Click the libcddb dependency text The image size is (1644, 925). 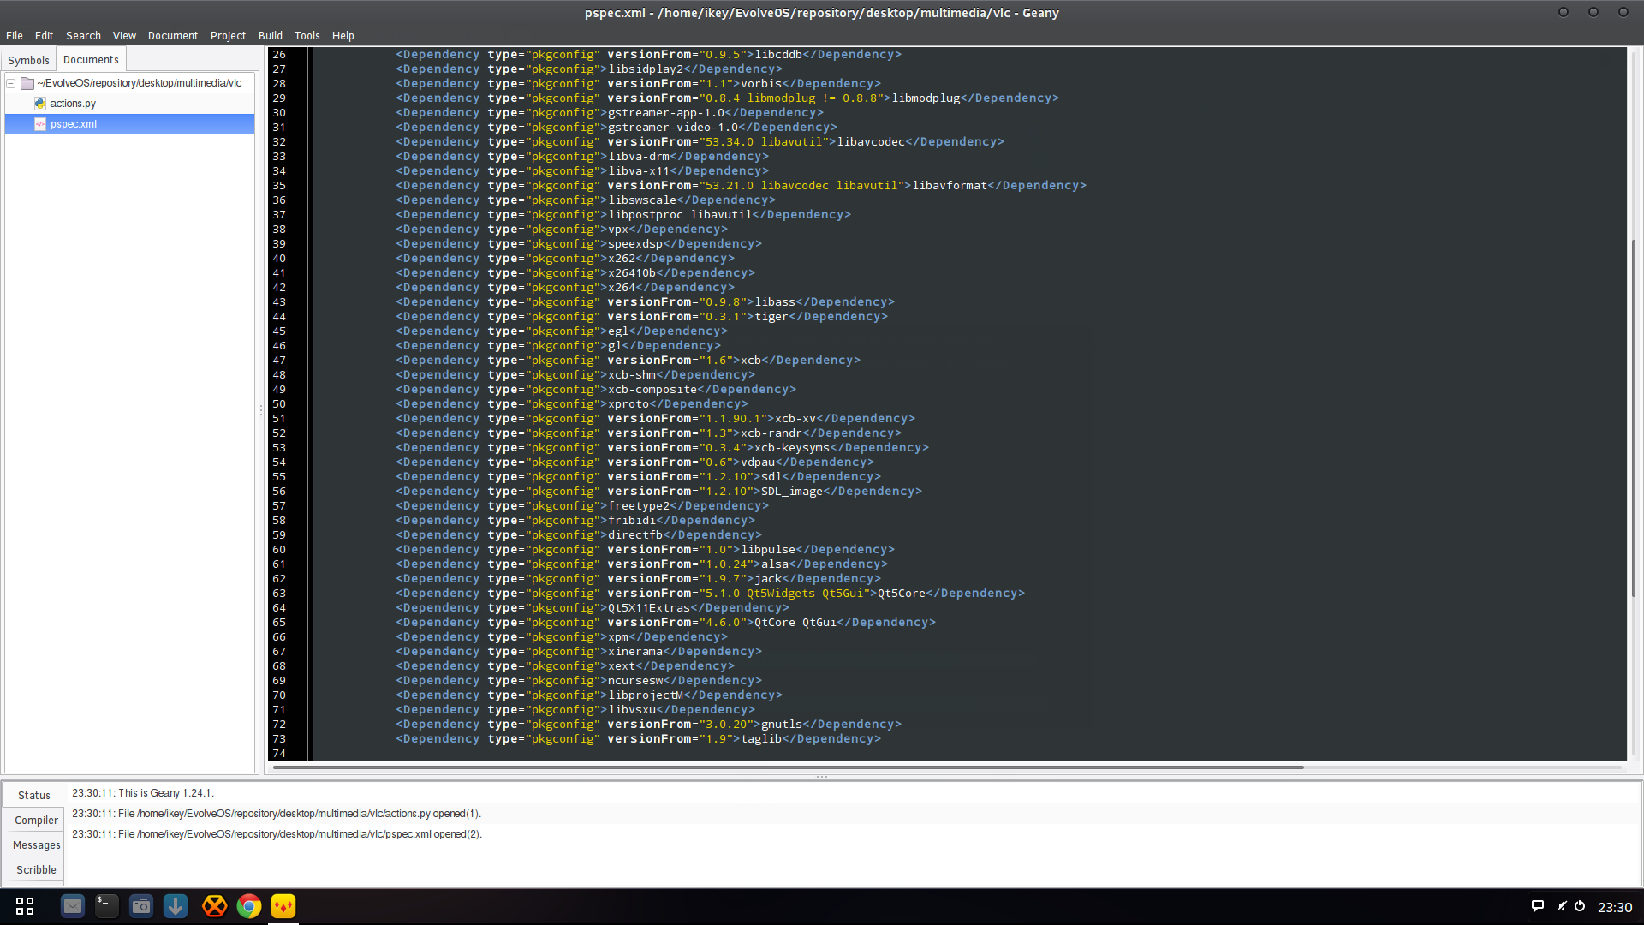point(778,55)
